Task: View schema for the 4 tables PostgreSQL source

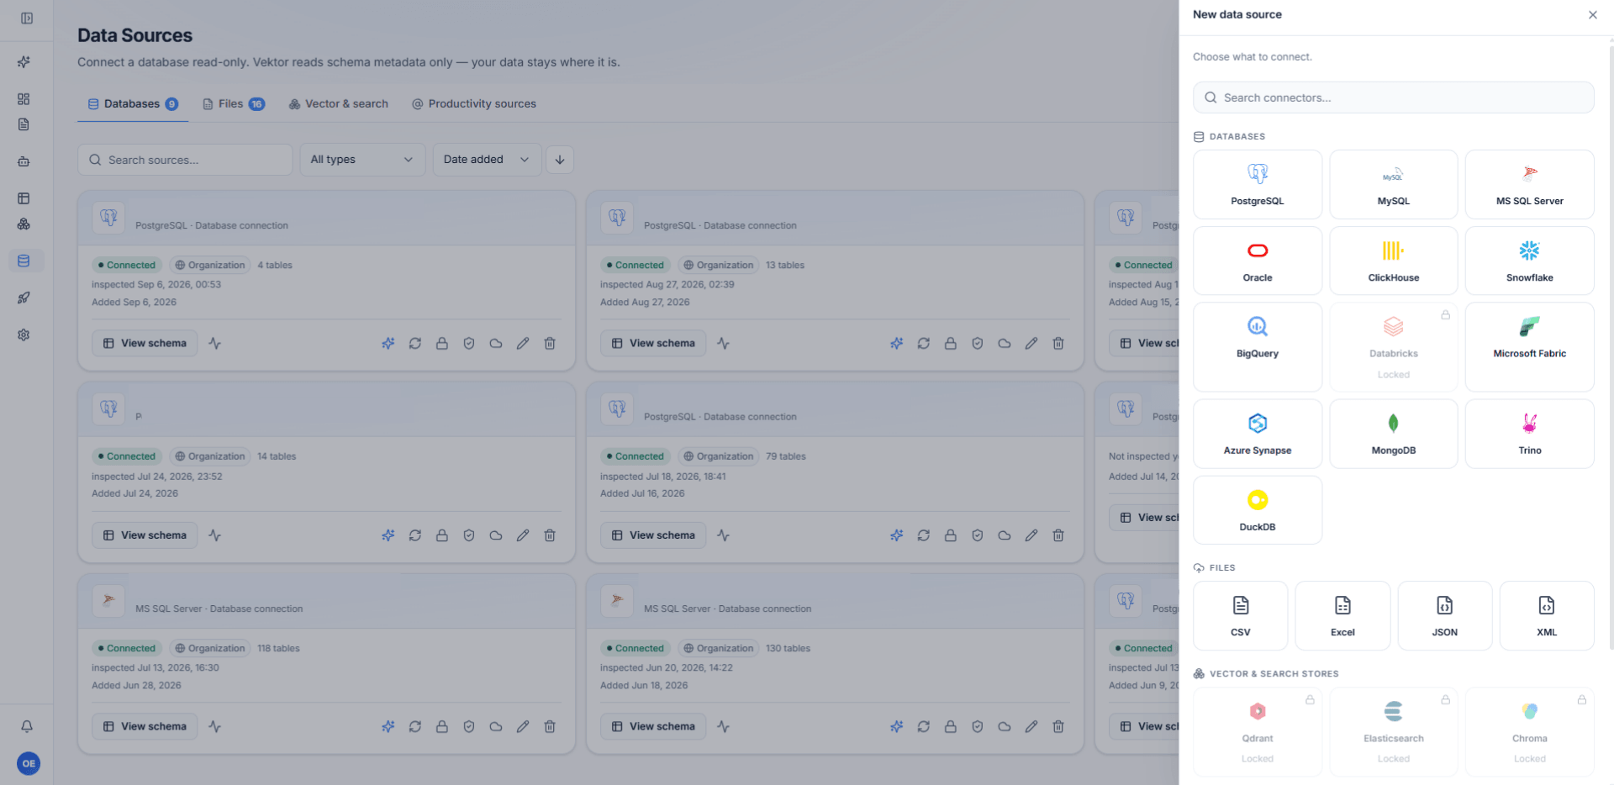Action: tap(145, 343)
